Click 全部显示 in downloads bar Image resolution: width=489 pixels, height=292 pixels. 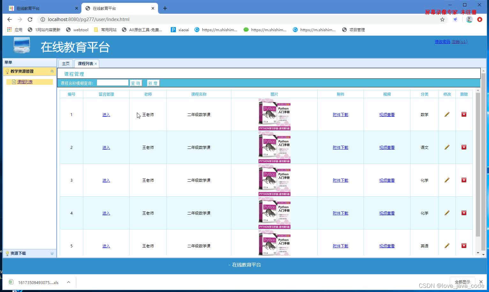[x=463, y=282]
